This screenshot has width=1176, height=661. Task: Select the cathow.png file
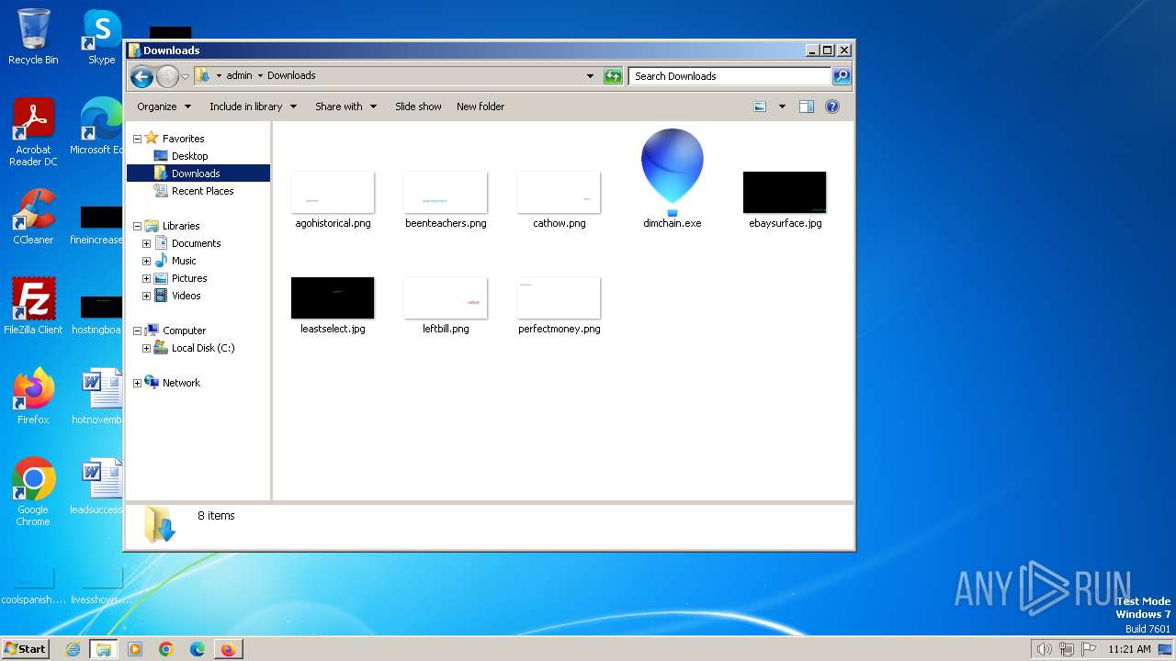pyautogui.click(x=559, y=193)
